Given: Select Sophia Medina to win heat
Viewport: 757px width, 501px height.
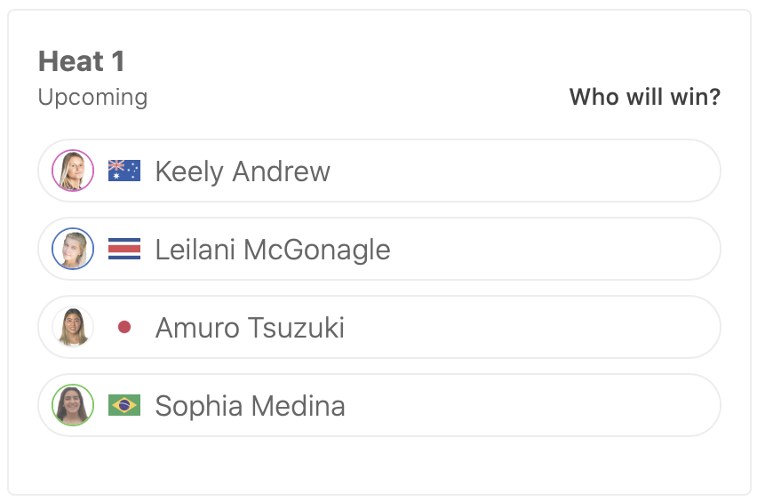Looking at the screenshot, I should pos(533,405).
